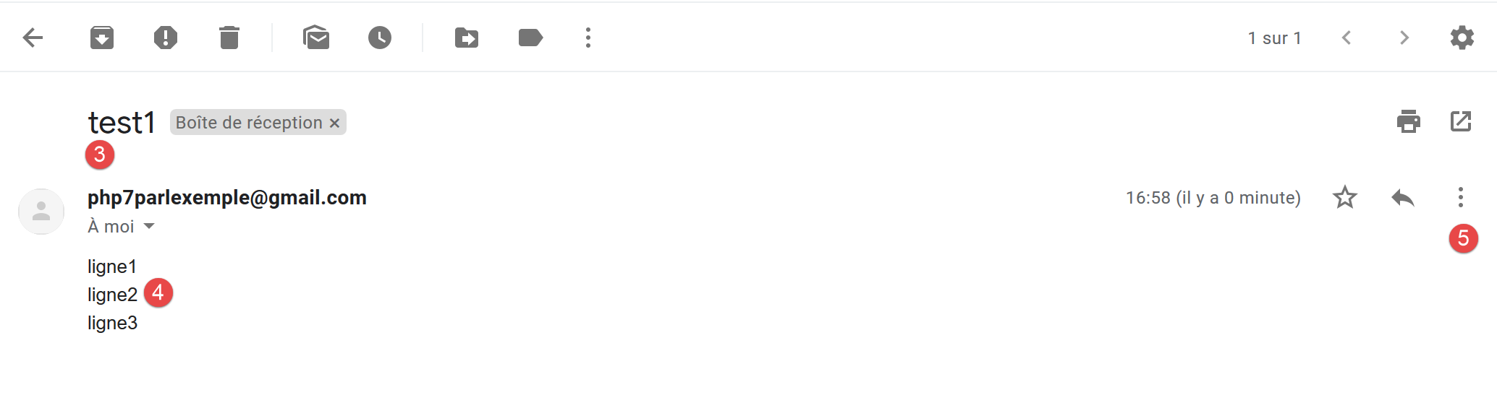Show older message arrow
The width and height of the screenshot is (1497, 395).
pyautogui.click(x=1404, y=38)
